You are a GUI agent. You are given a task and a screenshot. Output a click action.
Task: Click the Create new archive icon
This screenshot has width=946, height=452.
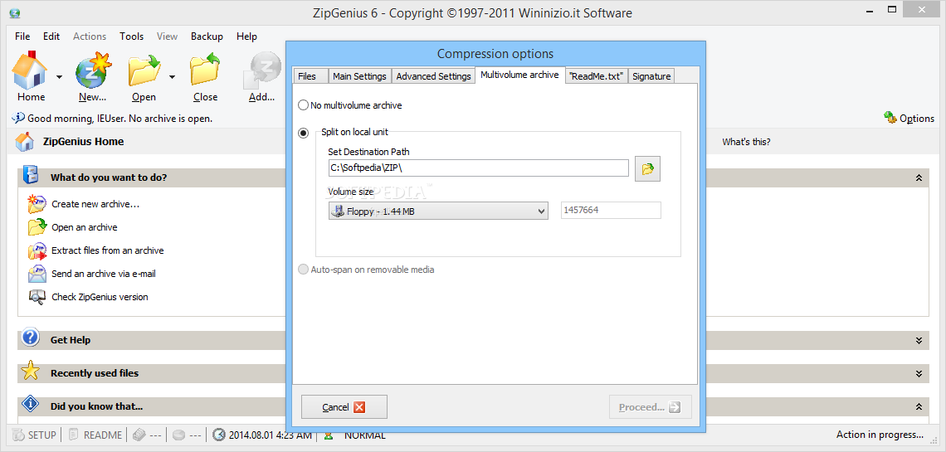37,204
